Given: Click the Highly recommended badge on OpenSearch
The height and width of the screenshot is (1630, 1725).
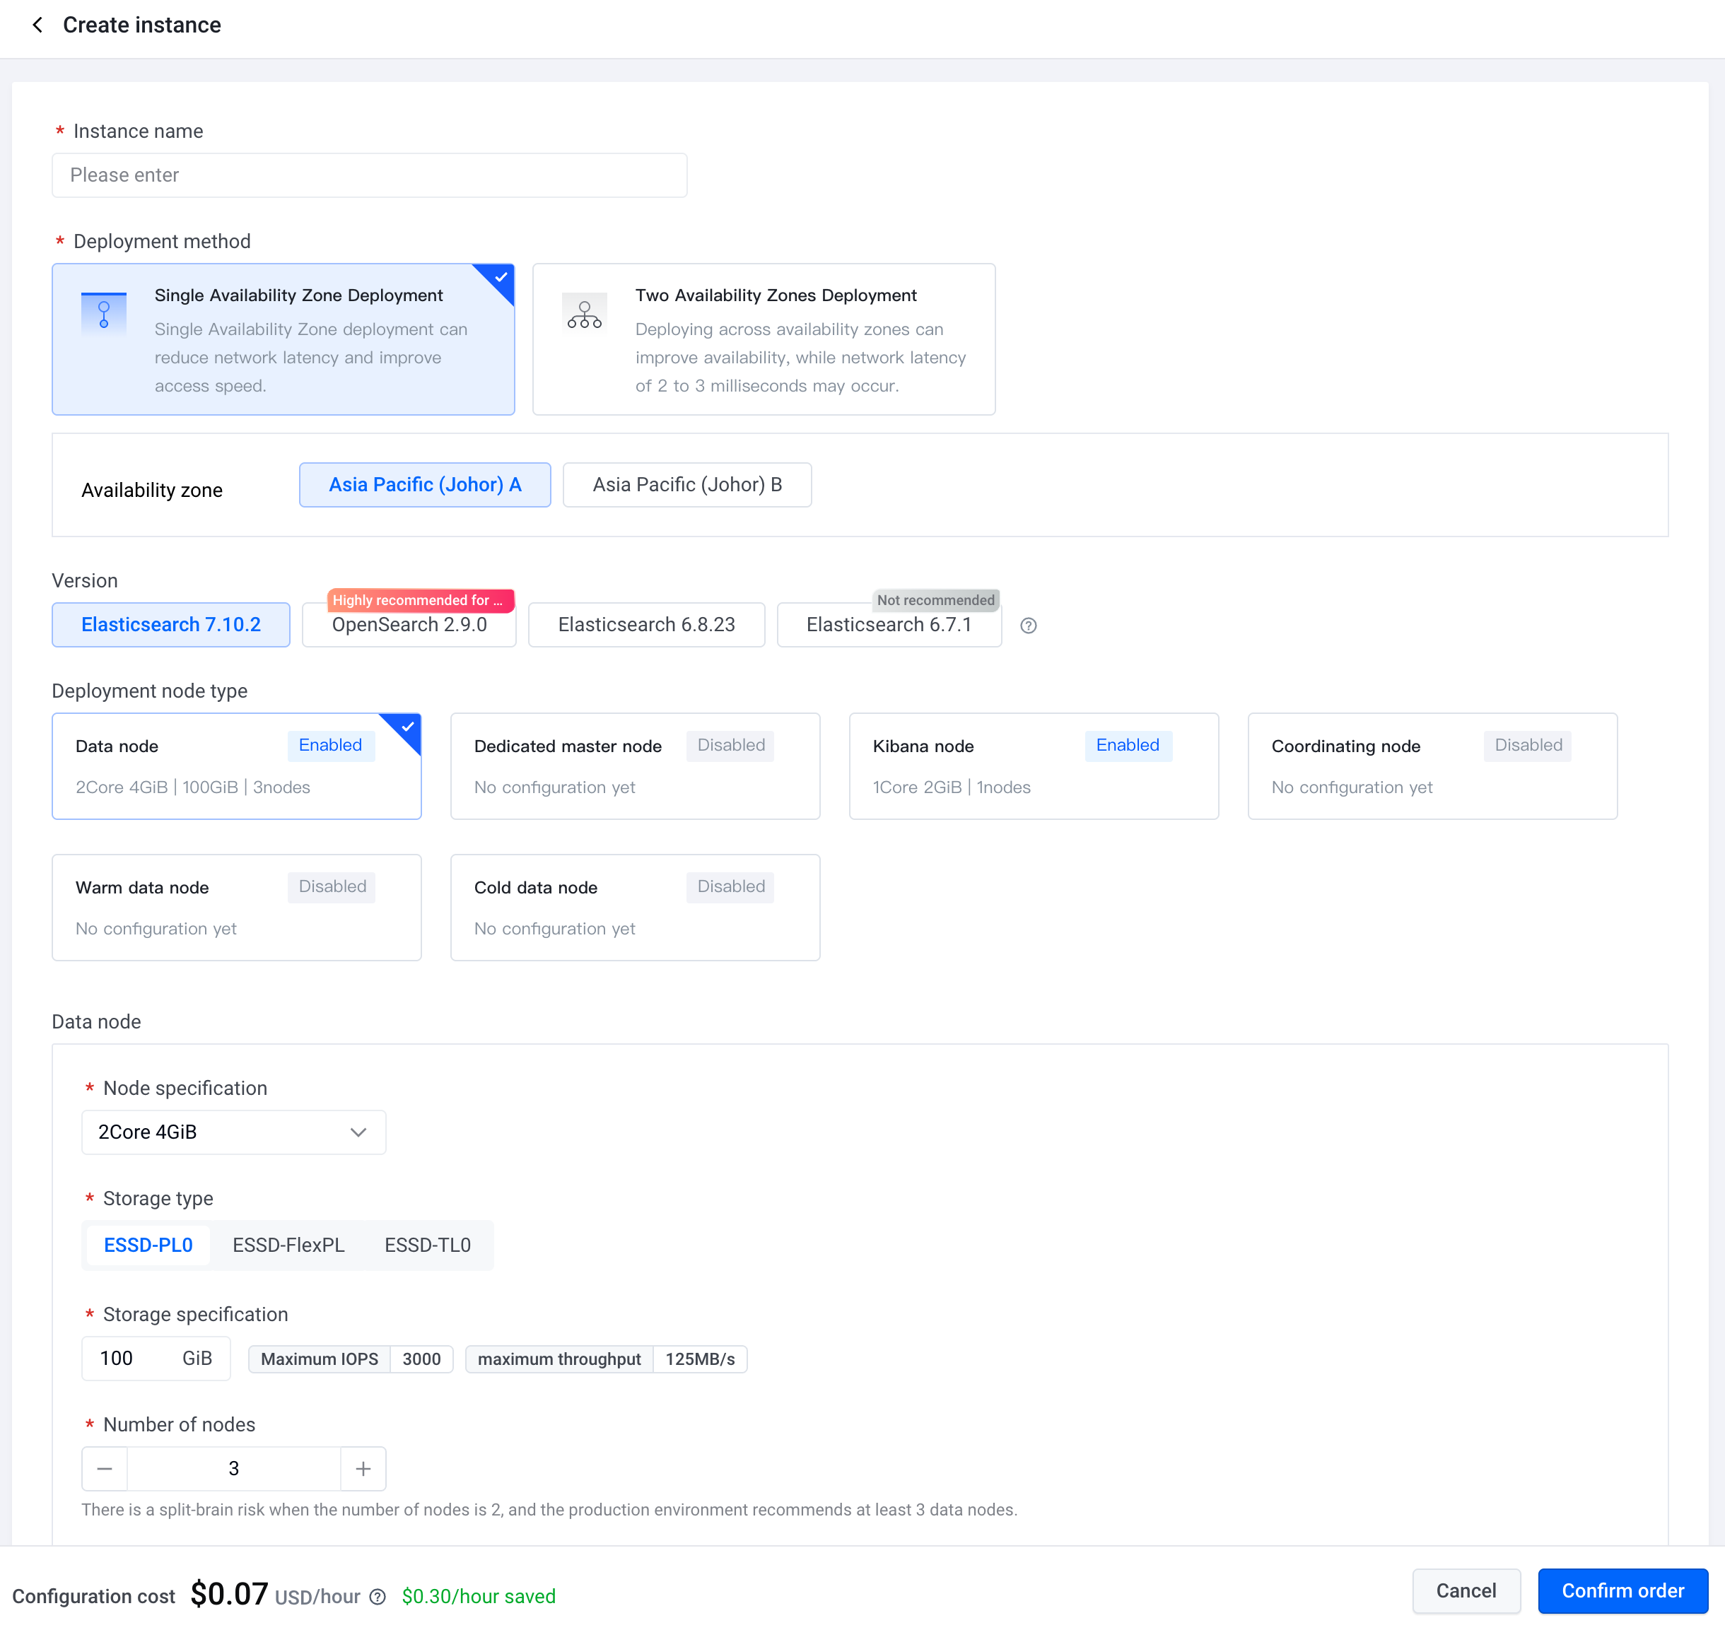Looking at the screenshot, I should pyautogui.click(x=421, y=600).
